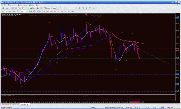This screenshot has height=109, width=181.
Task: Open the Insert menu
Action: (x=14, y=5)
